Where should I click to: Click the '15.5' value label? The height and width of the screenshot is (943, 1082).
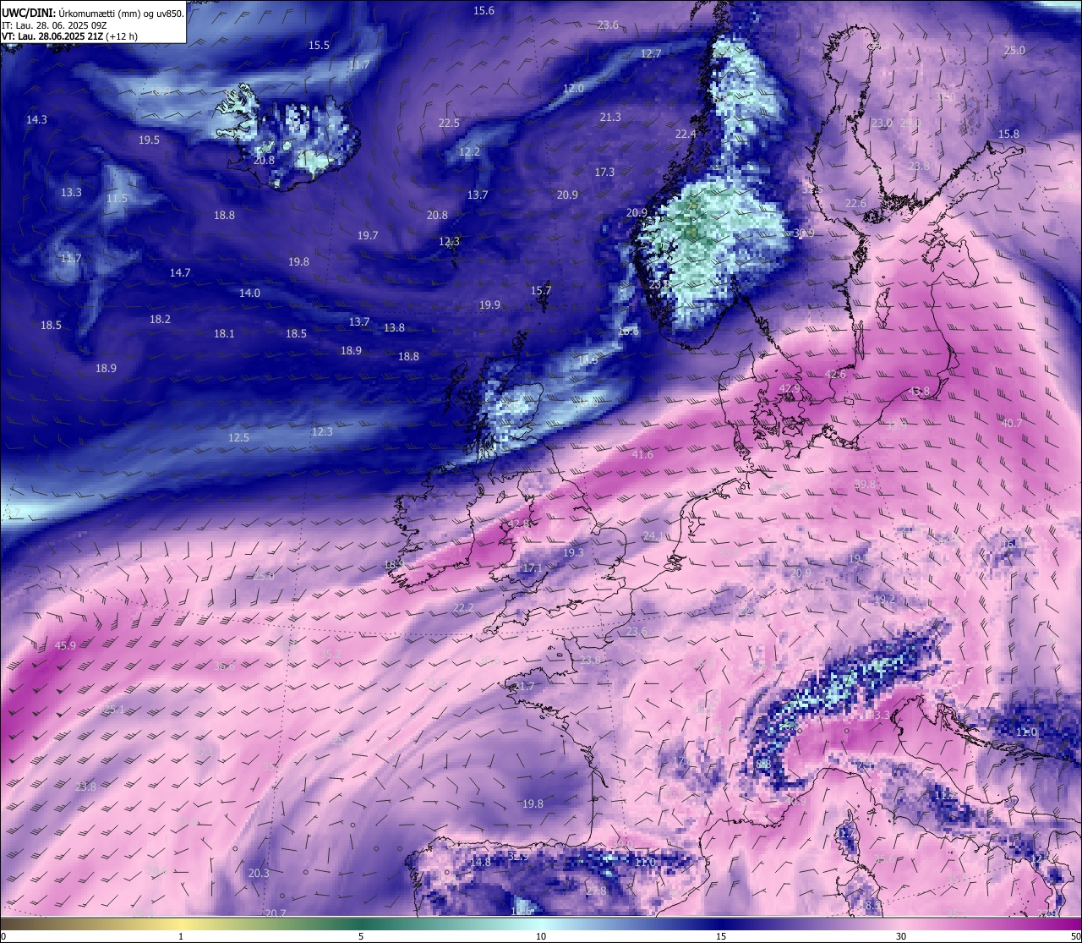coord(319,45)
